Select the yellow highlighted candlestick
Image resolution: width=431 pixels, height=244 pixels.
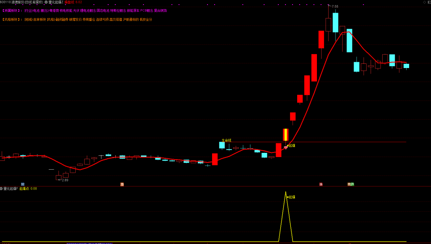tap(285, 135)
